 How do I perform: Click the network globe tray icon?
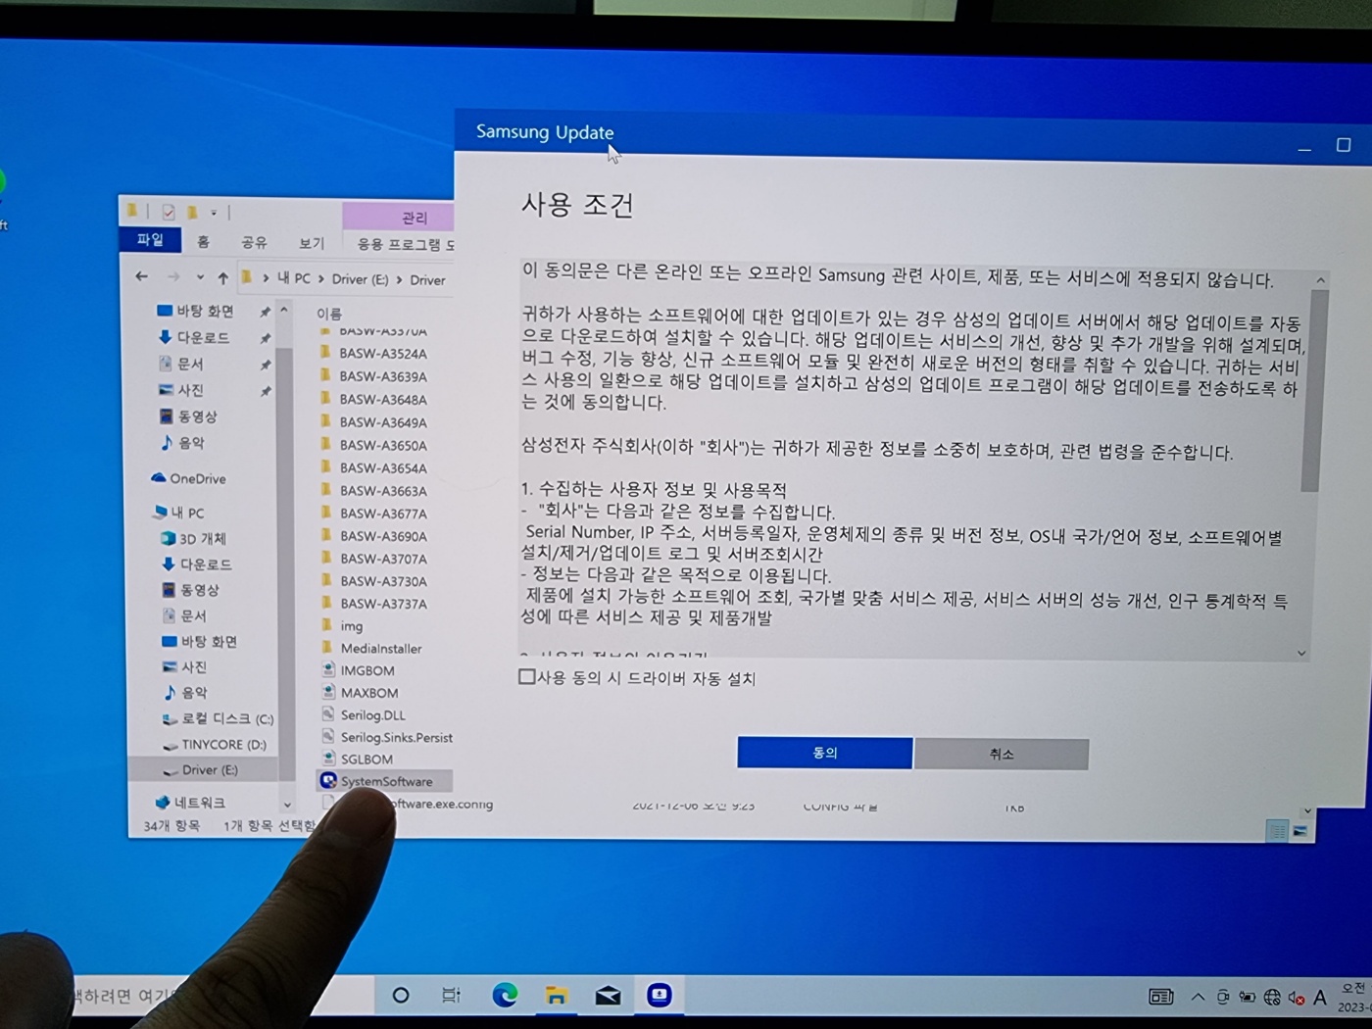click(x=1272, y=998)
